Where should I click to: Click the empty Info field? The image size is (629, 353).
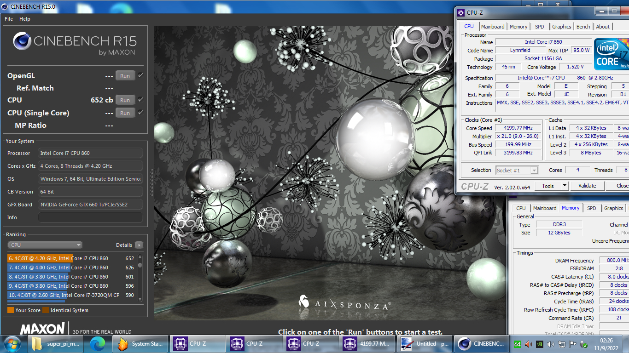90,217
